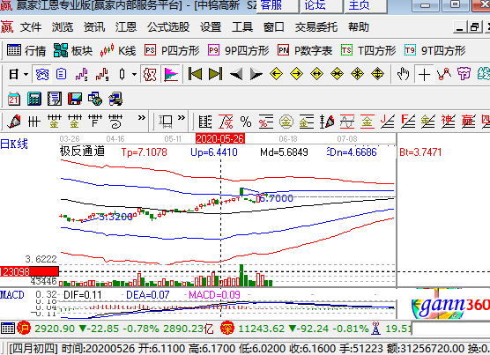The image size is (490, 355).
Task: Click the circled 金 icon
Action: (286, 122)
